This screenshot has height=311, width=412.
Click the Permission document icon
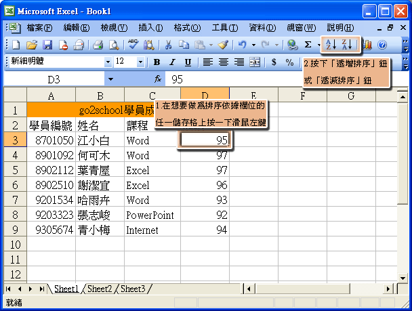tap(63, 45)
